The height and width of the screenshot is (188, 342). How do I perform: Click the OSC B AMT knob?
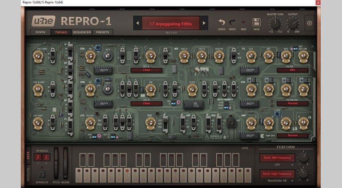(x=38, y=89)
